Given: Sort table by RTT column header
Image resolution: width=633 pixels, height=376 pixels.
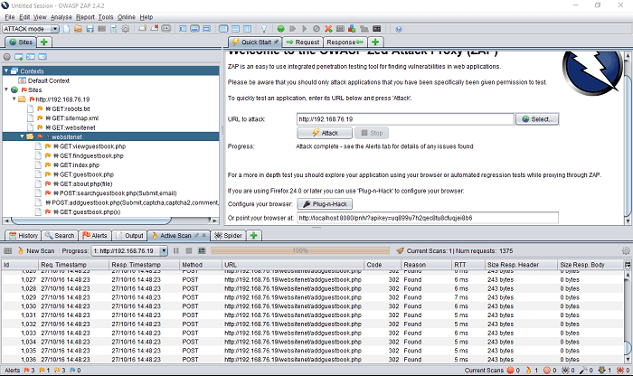Looking at the screenshot, I should pos(468,265).
